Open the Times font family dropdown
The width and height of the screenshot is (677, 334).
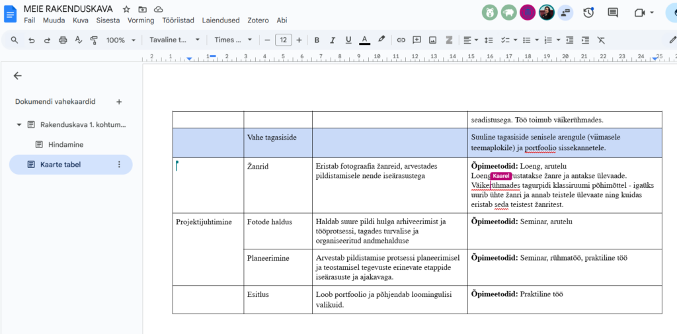233,40
